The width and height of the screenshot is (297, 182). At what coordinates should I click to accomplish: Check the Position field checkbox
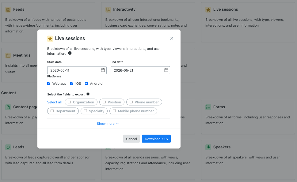[x=104, y=102]
